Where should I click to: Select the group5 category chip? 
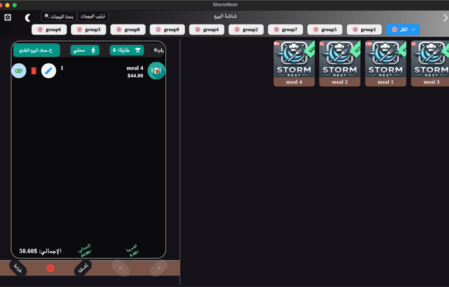(324, 29)
